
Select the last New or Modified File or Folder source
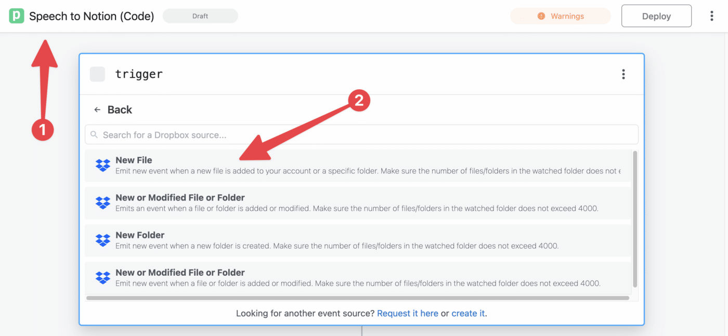[x=358, y=278]
